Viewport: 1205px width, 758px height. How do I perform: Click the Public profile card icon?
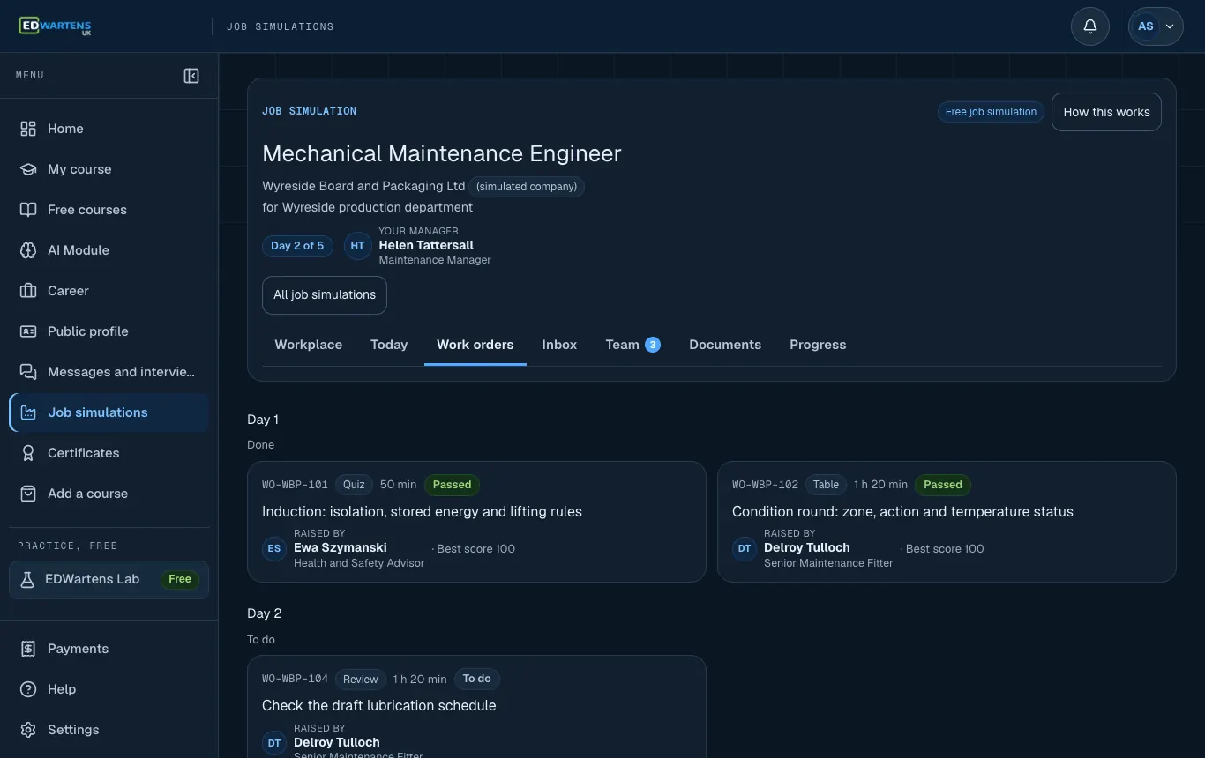pos(28,331)
